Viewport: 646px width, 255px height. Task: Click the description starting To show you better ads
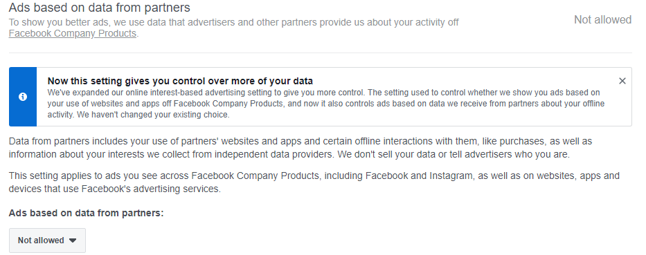pyautogui.click(x=233, y=28)
